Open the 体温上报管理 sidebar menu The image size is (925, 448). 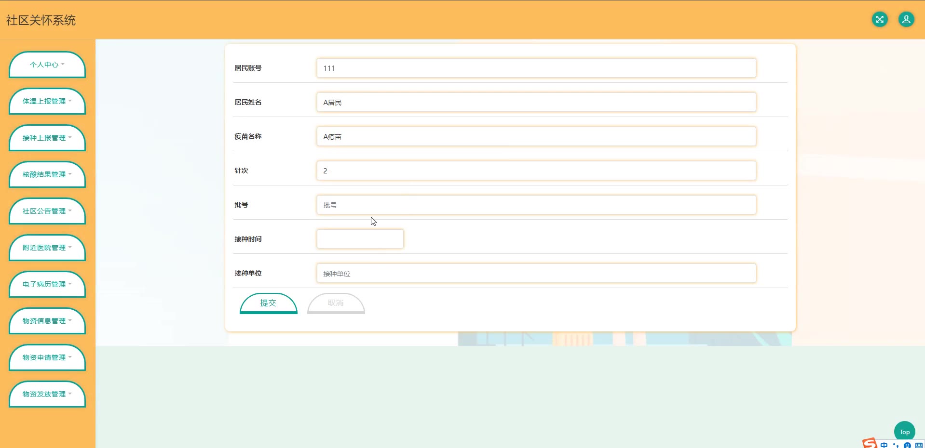[x=47, y=101]
